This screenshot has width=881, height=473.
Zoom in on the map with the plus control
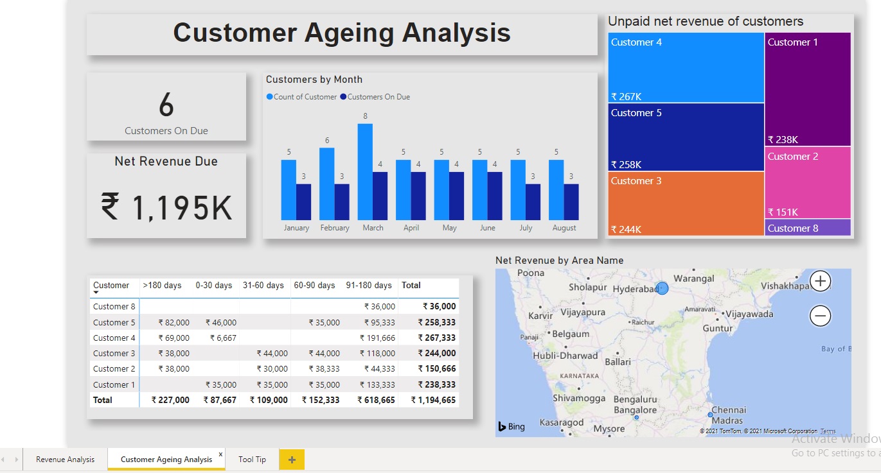tap(820, 281)
